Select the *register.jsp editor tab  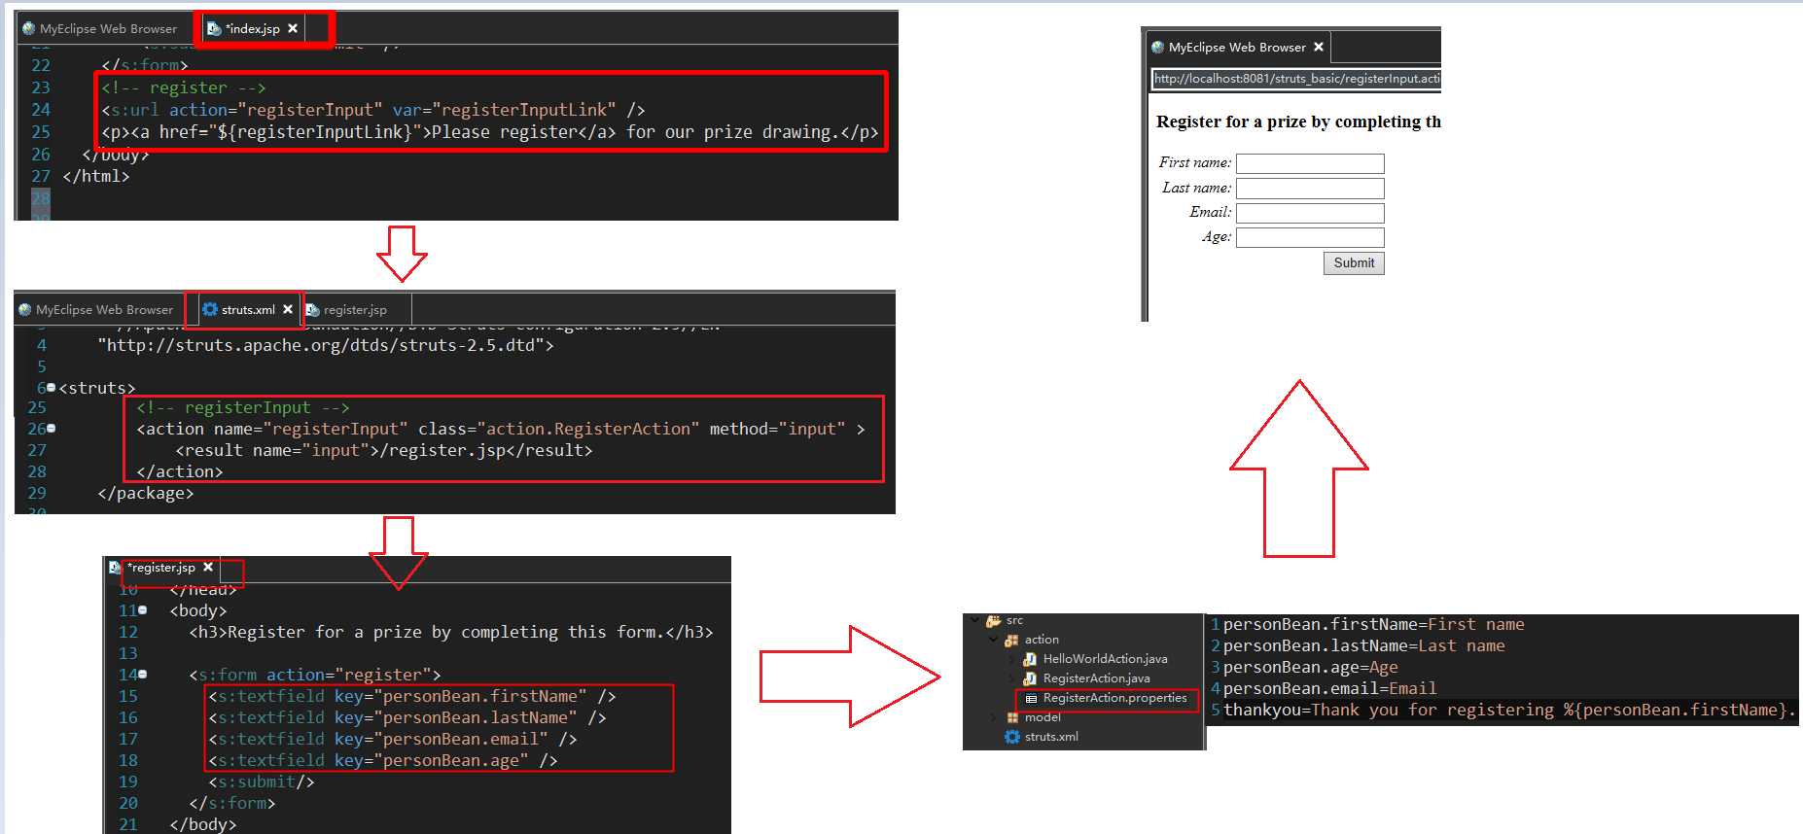(x=161, y=568)
